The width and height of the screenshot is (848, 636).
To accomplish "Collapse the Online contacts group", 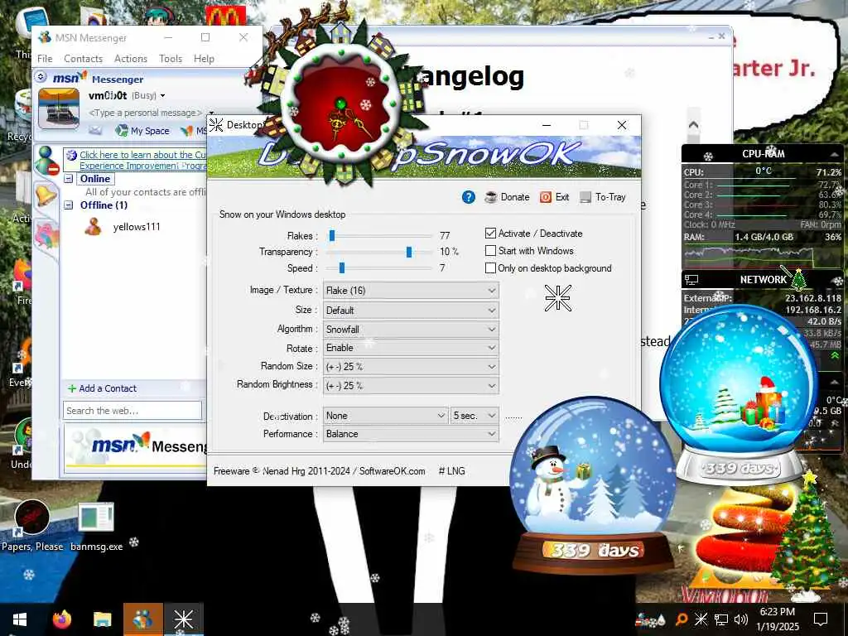I will [69, 179].
